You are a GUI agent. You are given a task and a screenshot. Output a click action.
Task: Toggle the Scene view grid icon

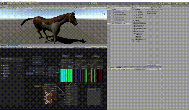tap(30, 8)
